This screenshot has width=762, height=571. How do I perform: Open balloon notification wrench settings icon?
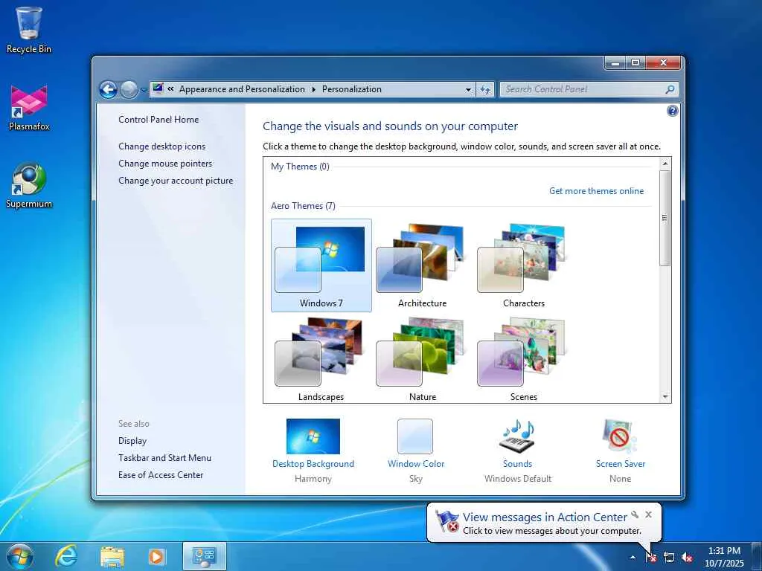[635, 514]
